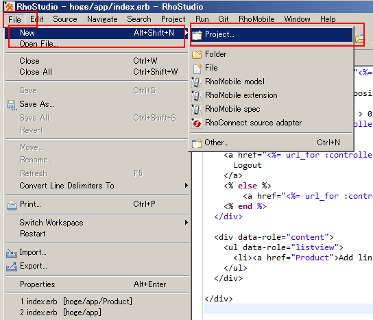The width and height of the screenshot is (373, 320).
Task: Select RhoMobile model entry
Action: point(272,82)
